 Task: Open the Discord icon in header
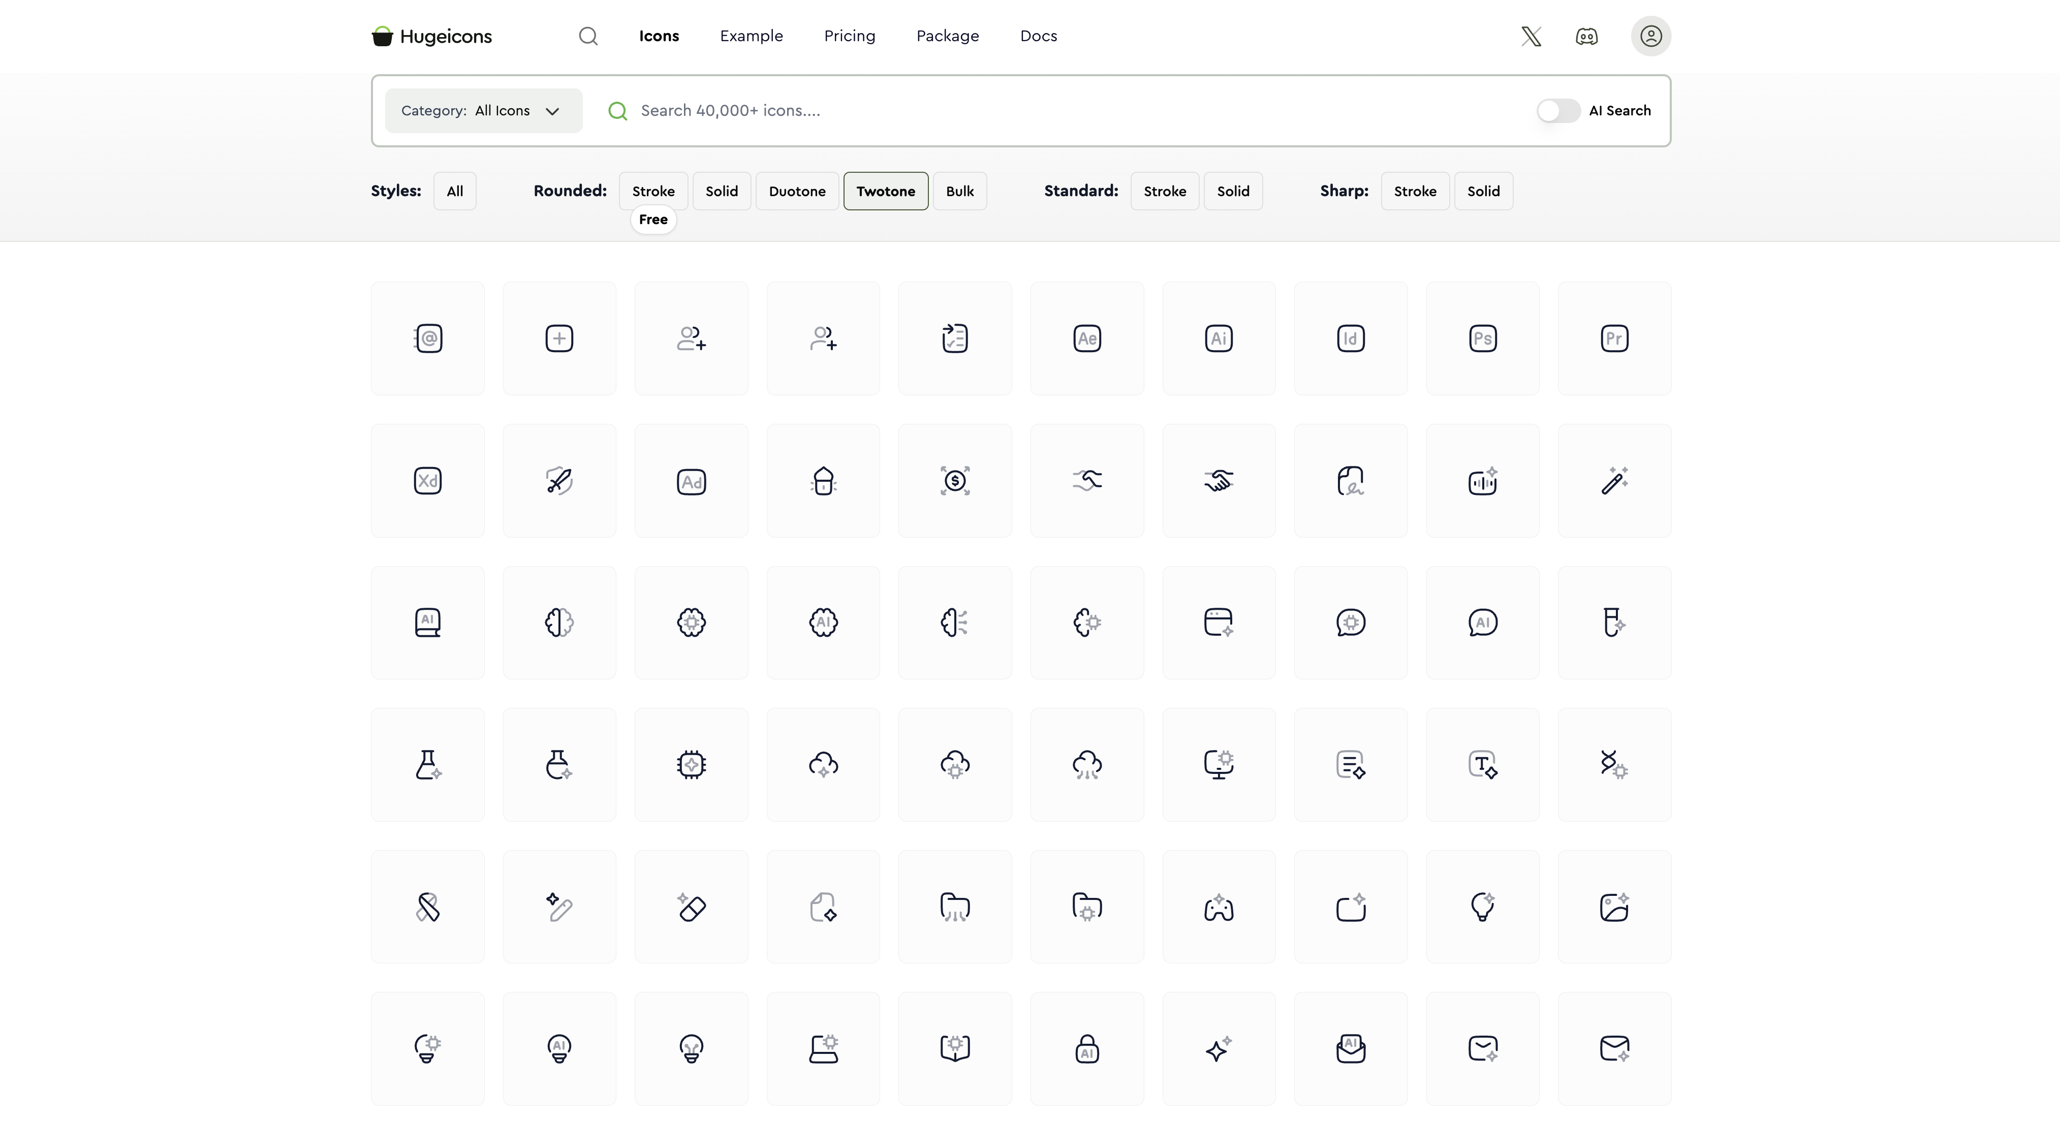click(1586, 36)
